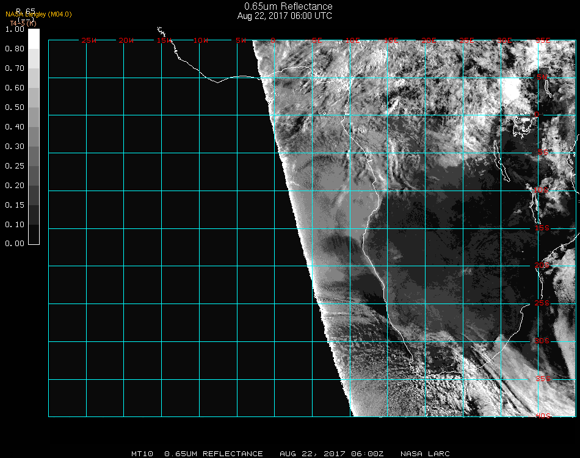Select the 0.25 color scale value
This screenshot has height=458, width=580.
[15, 165]
